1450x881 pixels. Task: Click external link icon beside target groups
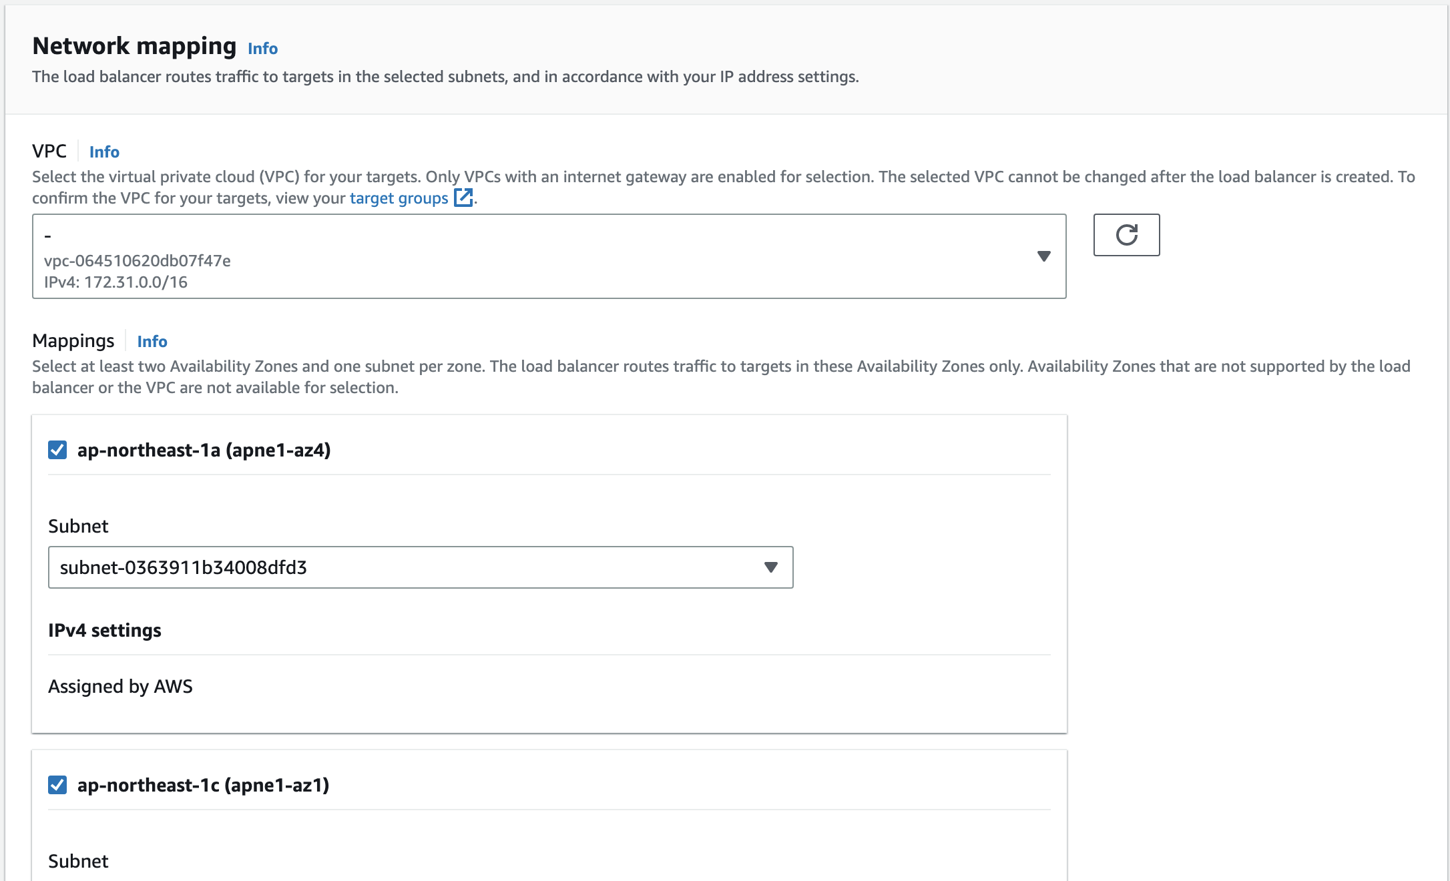[x=463, y=198]
